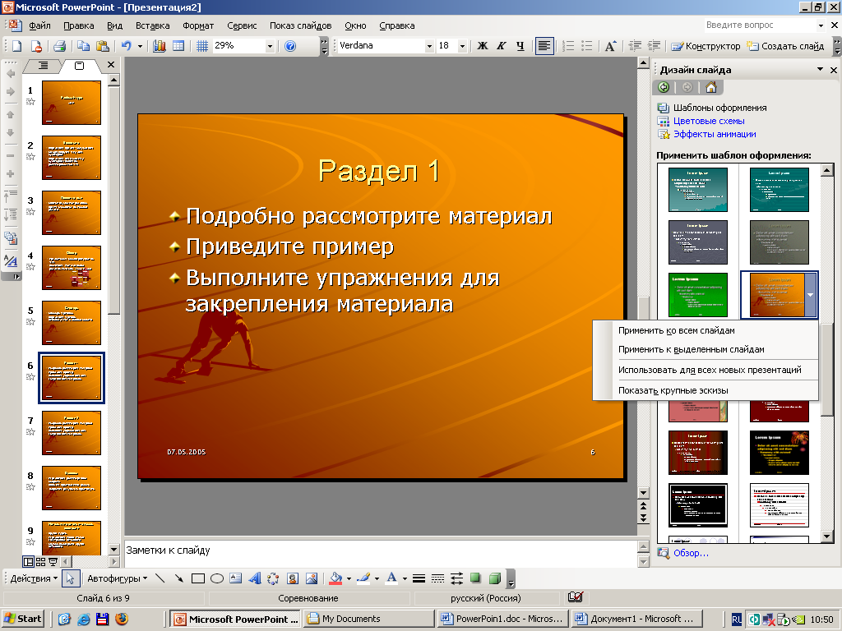Select slide 8 thumbnail in panel
842x631 pixels.
click(71, 487)
